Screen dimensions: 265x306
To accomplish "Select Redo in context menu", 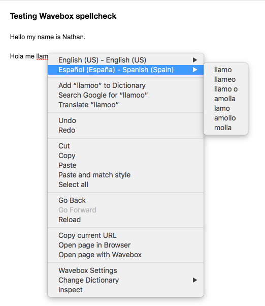I will (x=125, y=130).
